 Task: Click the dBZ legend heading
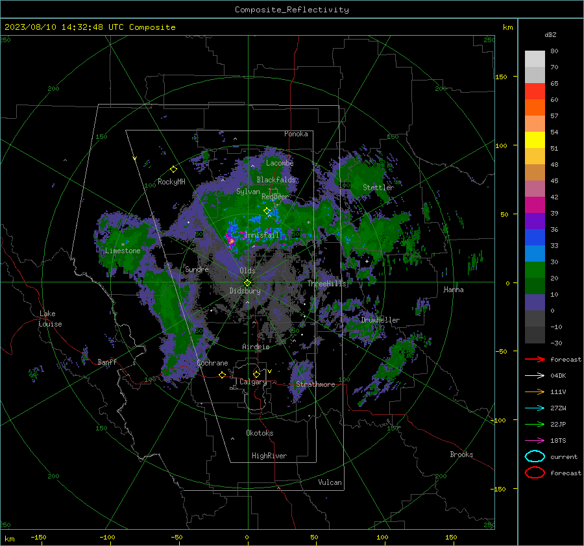click(x=550, y=35)
